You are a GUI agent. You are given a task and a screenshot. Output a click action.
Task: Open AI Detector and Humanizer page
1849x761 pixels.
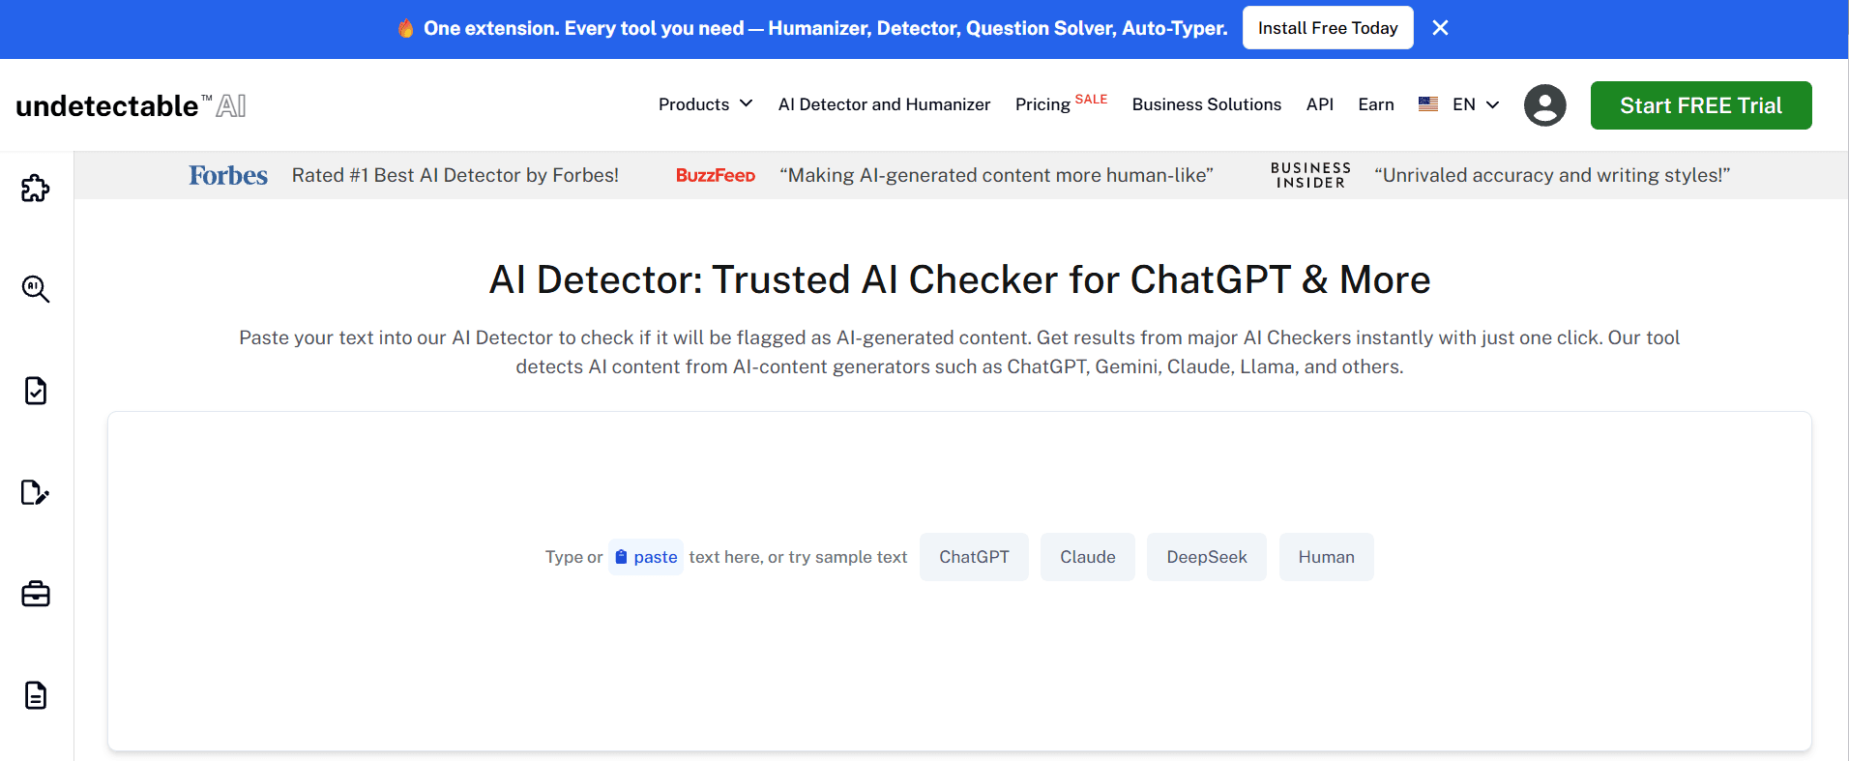(884, 103)
